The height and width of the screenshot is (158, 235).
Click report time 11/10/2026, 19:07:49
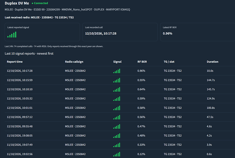click(20, 145)
